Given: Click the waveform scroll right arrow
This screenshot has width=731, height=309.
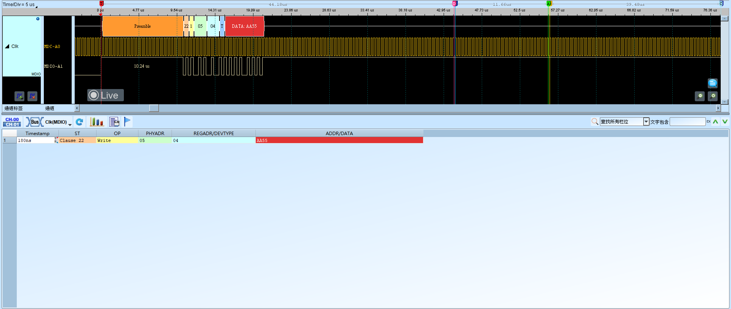Looking at the screenshot, I should 718,108.
